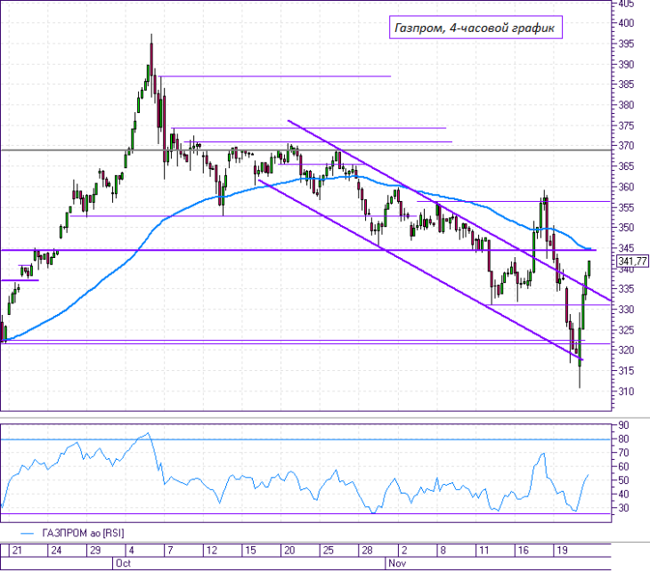Click price axis value 320
650x572 pixels.
tap(626, 350)
